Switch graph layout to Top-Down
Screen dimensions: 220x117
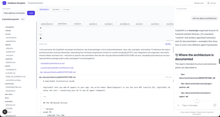(x=56, y=9)
